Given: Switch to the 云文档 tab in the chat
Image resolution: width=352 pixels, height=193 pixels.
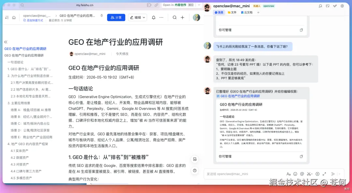Looking at the screenshot, I should 246,13.
